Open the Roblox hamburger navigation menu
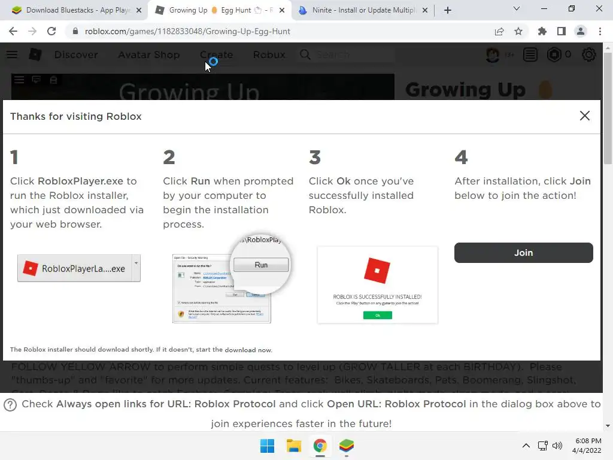Screen dimensions: 613x460 (12, 55)
